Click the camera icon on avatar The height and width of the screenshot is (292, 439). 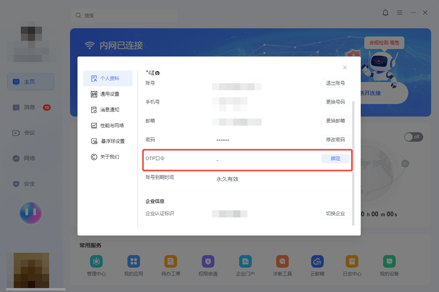pyautogui.click(x=157, y=73)
